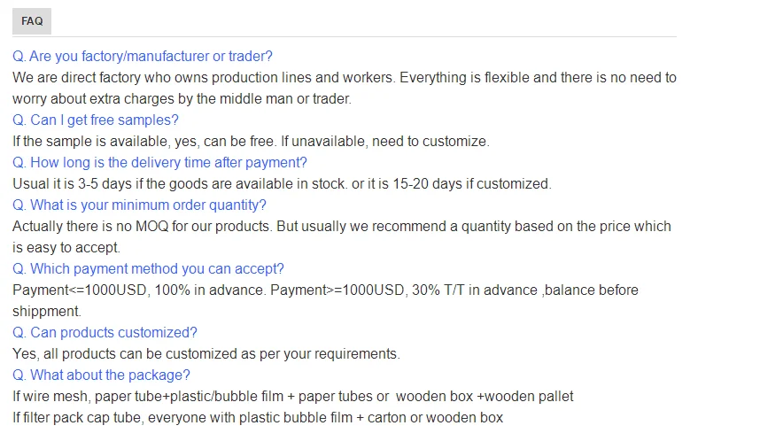760x441 pixels.
Task: Select the FAQ tab
Action: click(x=32, y=21)
